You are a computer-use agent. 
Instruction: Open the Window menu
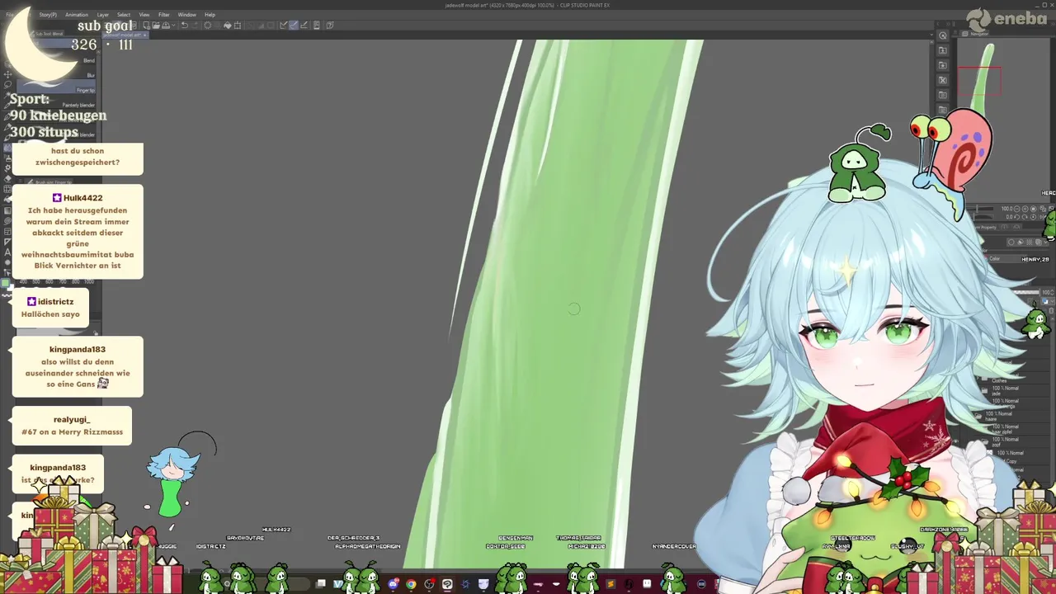click(186, 15)
